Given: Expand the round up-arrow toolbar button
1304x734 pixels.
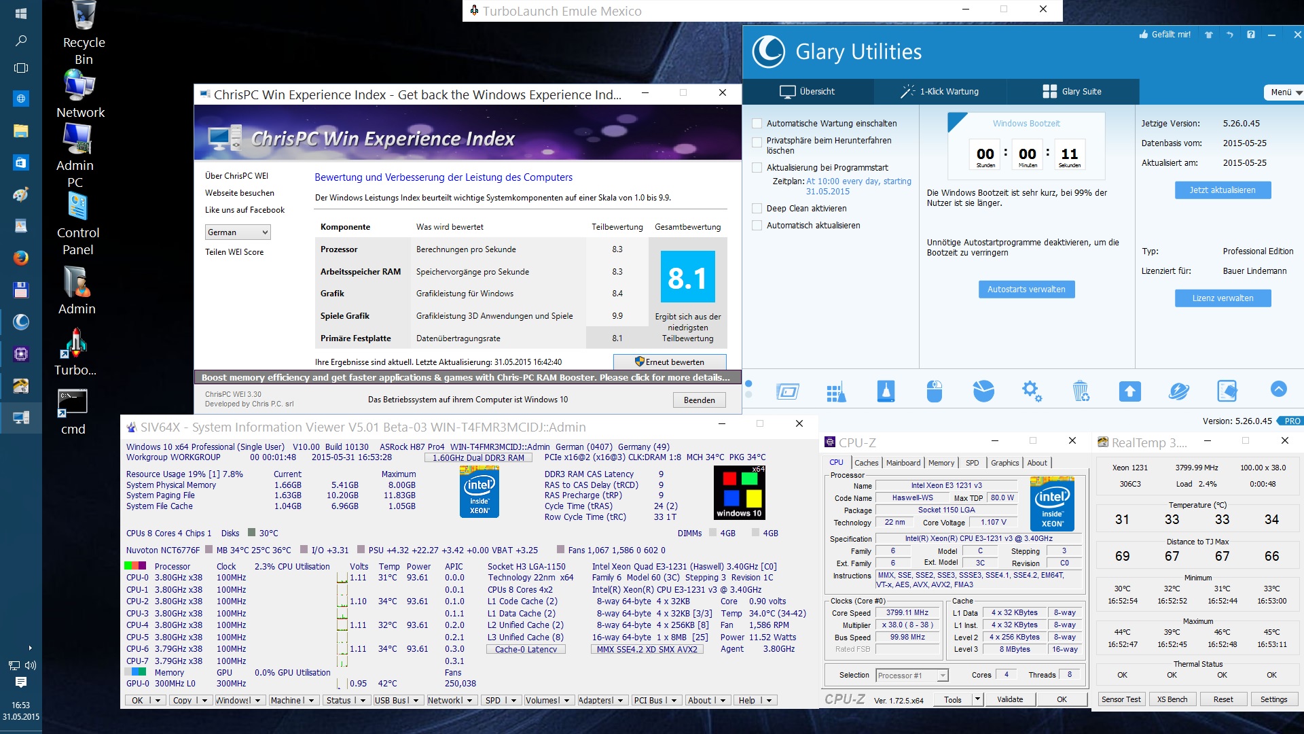Looking at the screenshot, I should (x=1278, y=389).
